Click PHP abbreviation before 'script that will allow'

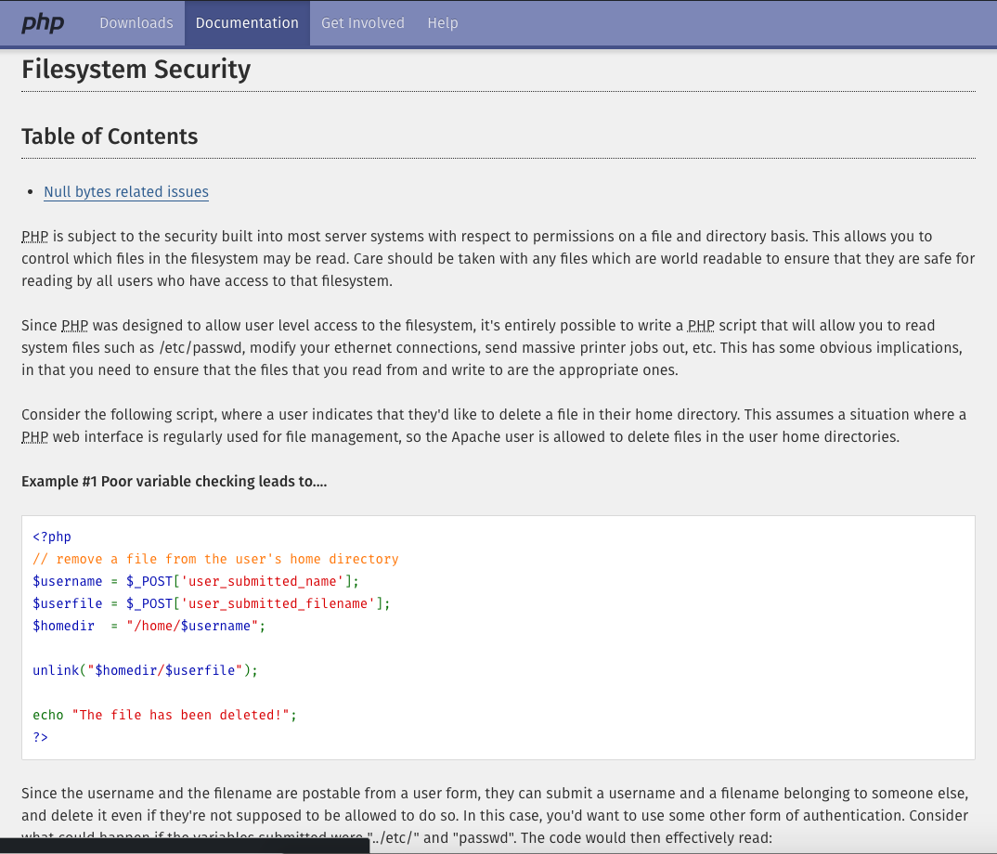point(701,326)
